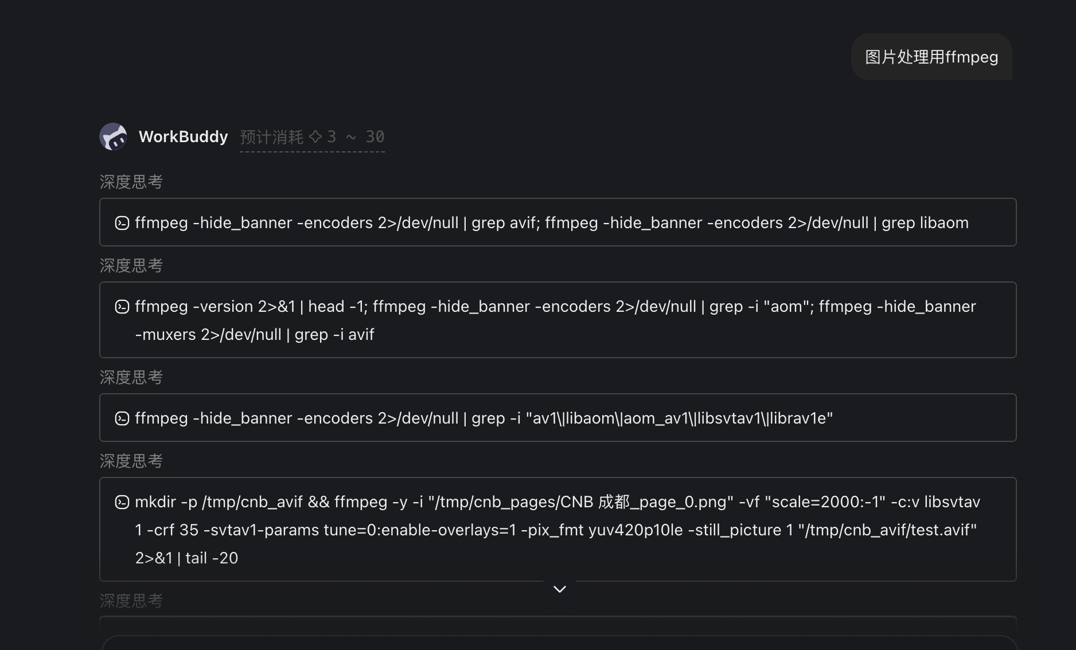Click the WorkBuddy avatar icon

(x=113, y=136)
